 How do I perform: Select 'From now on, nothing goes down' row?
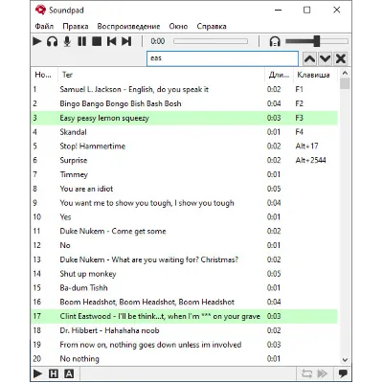click(184, 345)
